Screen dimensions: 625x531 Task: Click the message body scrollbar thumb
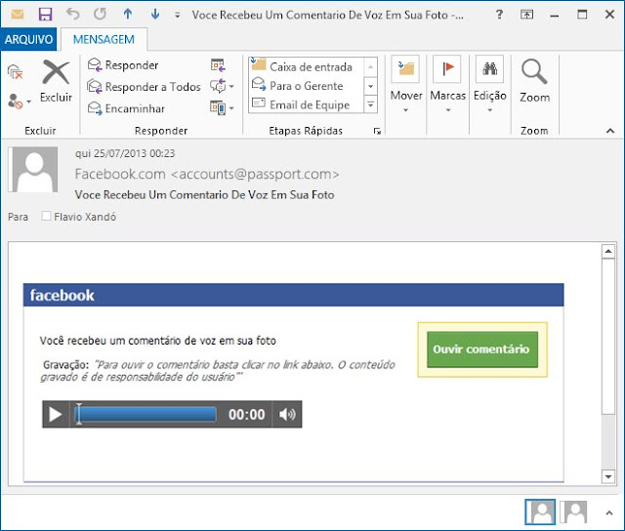(608, 337)
